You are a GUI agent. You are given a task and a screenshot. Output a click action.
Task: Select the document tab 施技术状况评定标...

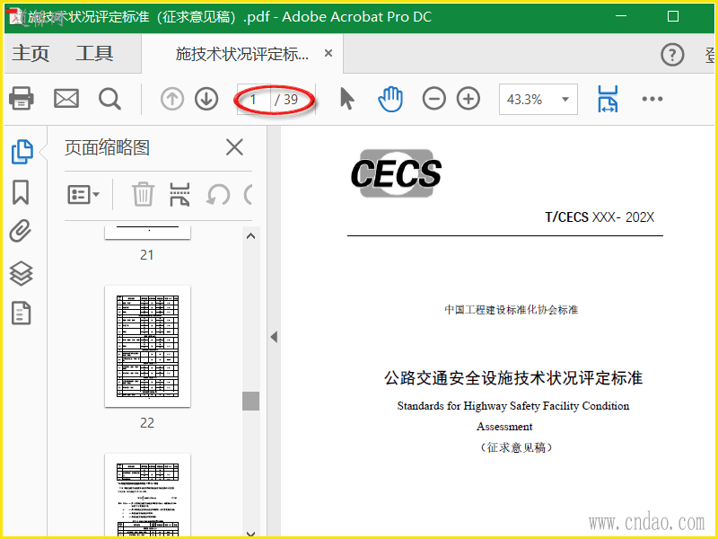click(241, 54)
